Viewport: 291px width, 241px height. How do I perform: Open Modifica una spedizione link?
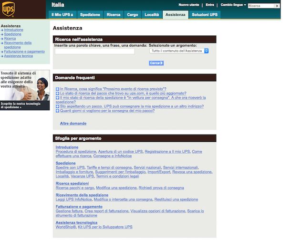116,188
